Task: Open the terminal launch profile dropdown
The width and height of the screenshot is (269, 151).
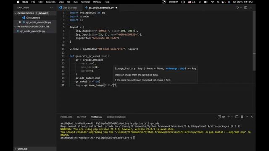Action: tap(232, 117)
